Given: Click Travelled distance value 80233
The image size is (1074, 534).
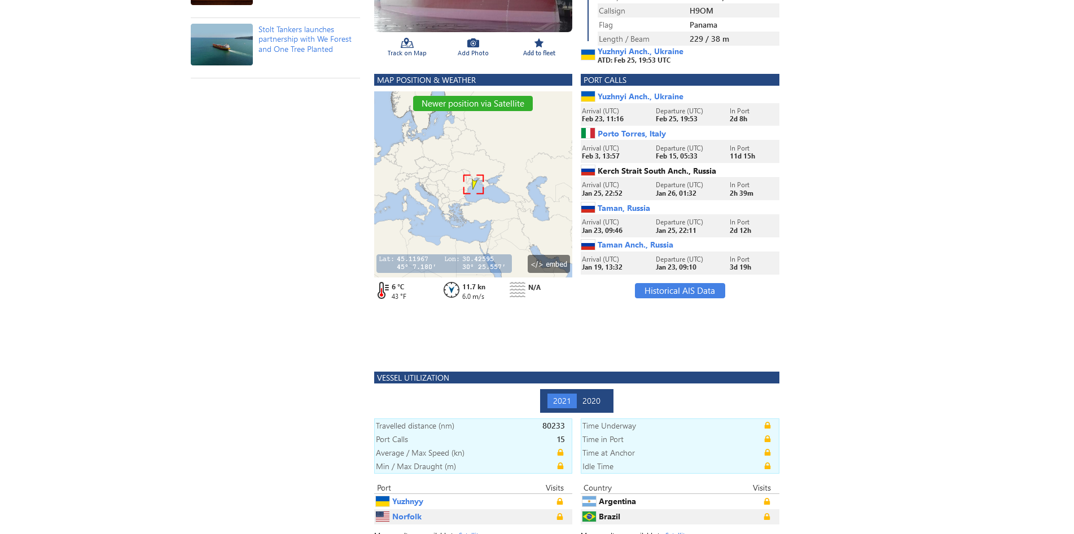Looking at the screenshot, I should pos(553,426).
